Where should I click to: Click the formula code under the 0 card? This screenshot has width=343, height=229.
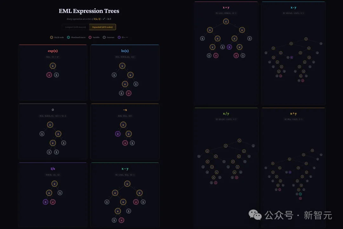click(x=53, y=116)
